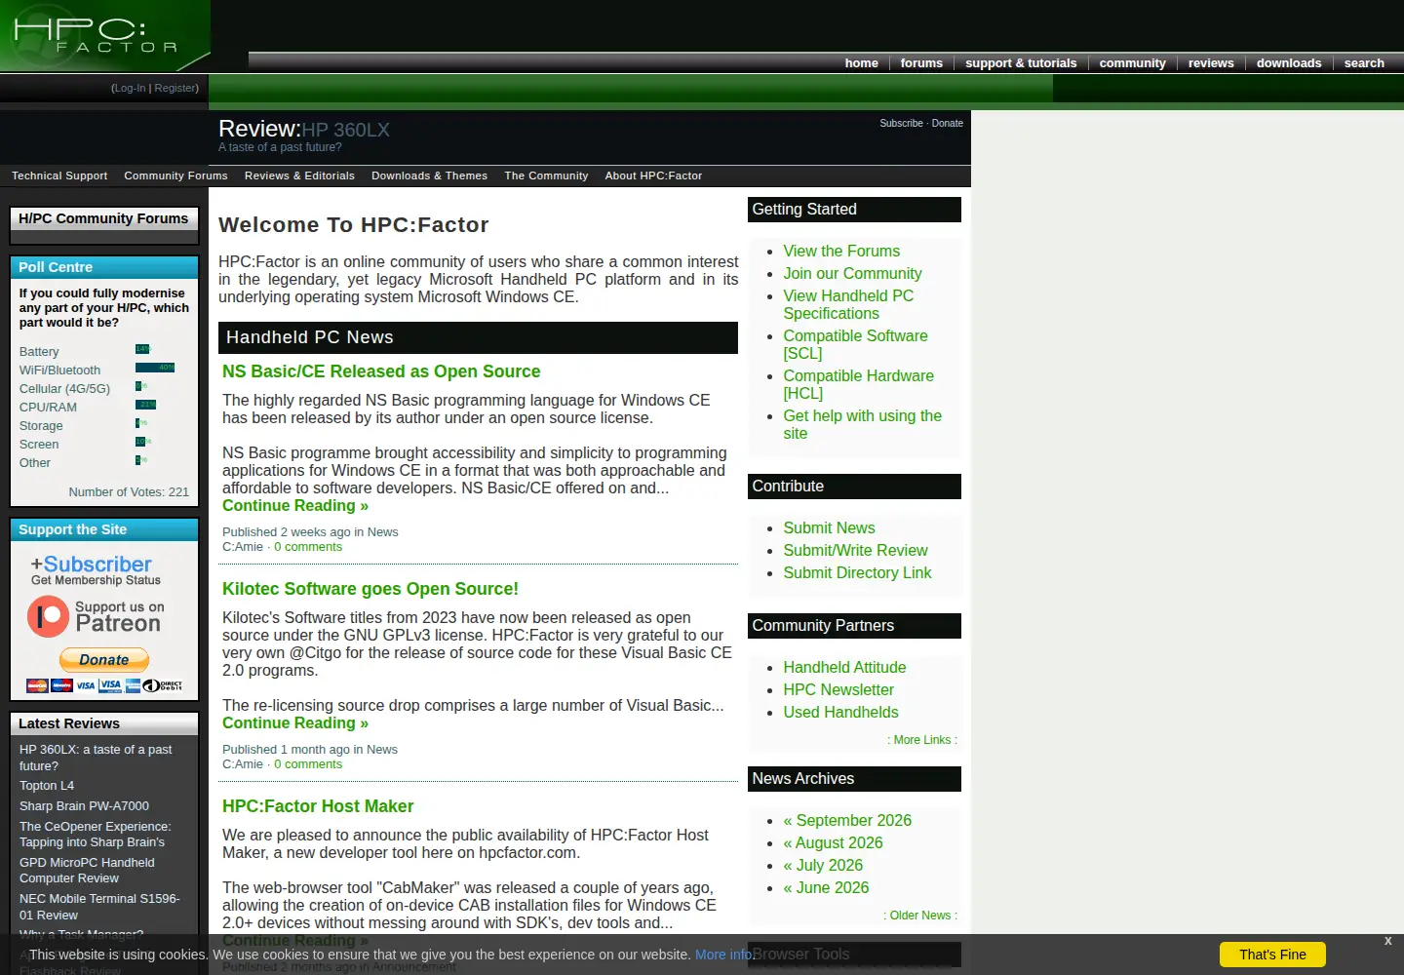Open Topton L4 review

[x=47, y=786]
